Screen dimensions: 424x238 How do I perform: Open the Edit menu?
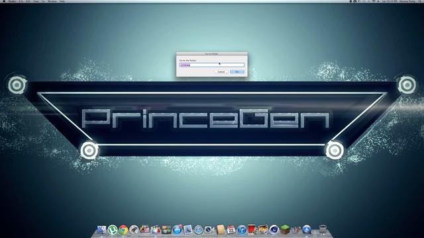coord(28,1)
